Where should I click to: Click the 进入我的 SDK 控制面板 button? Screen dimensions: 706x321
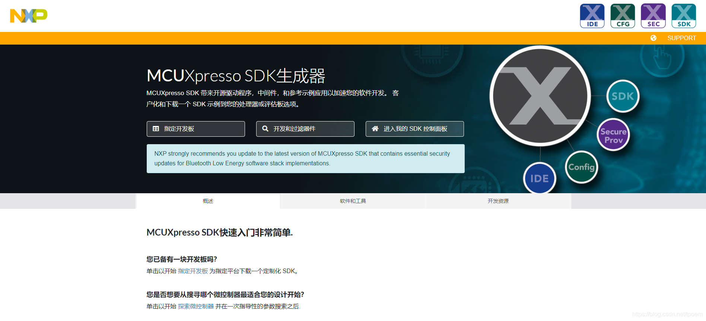tap(415, 129)
